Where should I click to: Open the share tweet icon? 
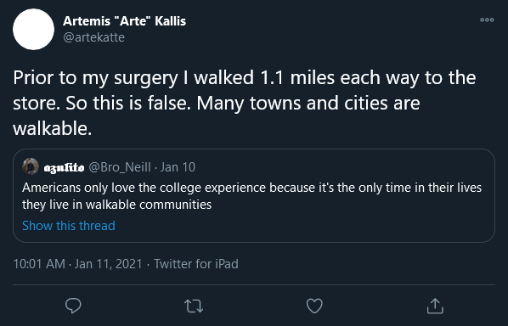coord(435,306)
